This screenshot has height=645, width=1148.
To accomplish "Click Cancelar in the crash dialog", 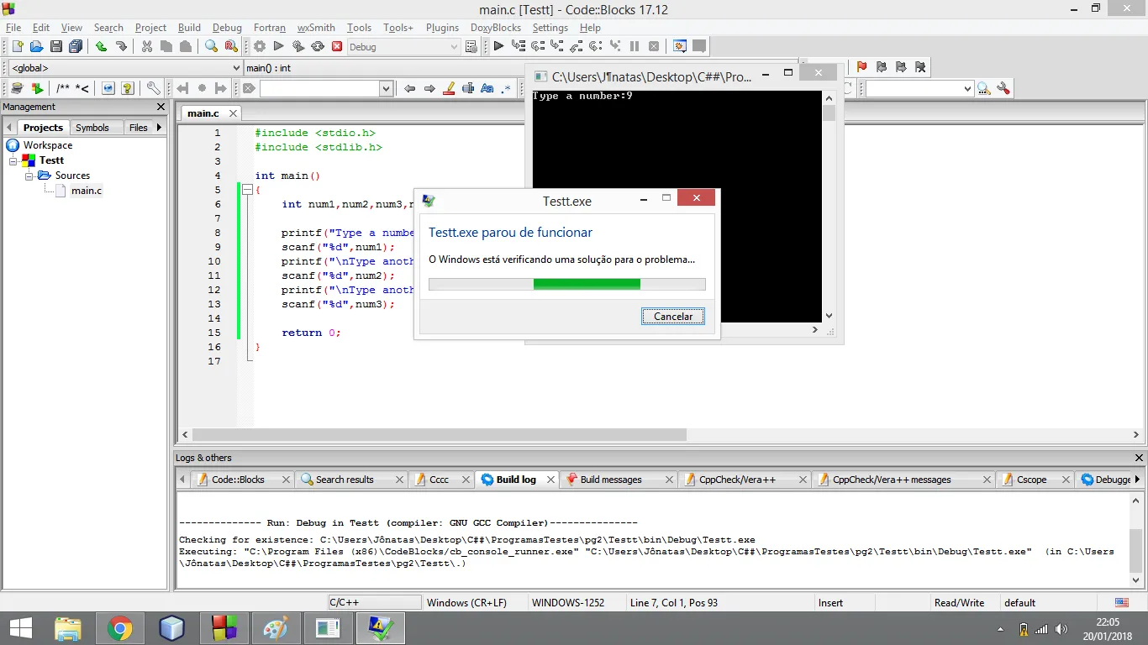I will coord(672,317).
